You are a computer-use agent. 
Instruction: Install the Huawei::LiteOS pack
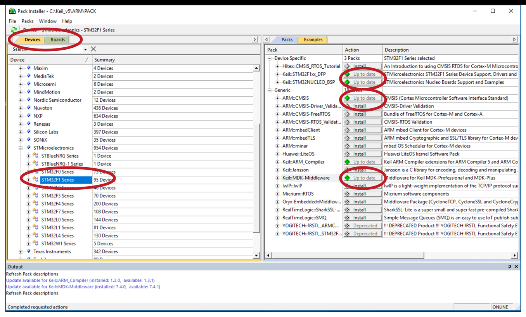362,154
